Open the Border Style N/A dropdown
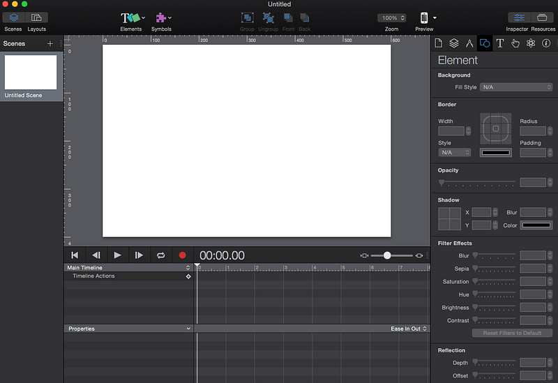 [455, 152]
